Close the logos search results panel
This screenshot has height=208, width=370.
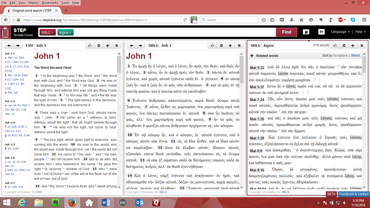click(x=362, y=45)
